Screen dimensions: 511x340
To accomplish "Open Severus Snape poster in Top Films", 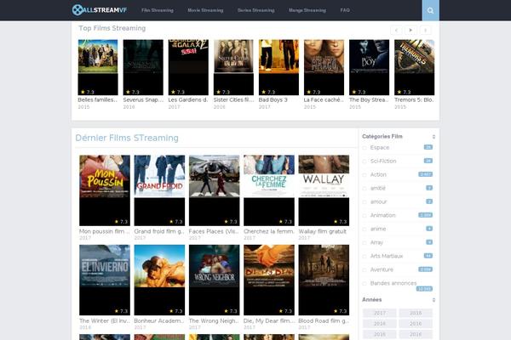I will 143,67.
